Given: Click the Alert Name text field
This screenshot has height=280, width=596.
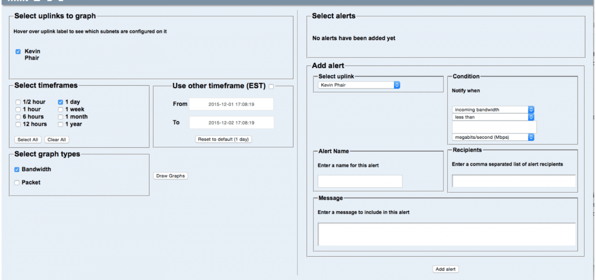Looking at the screenshot, I should 360,181.
